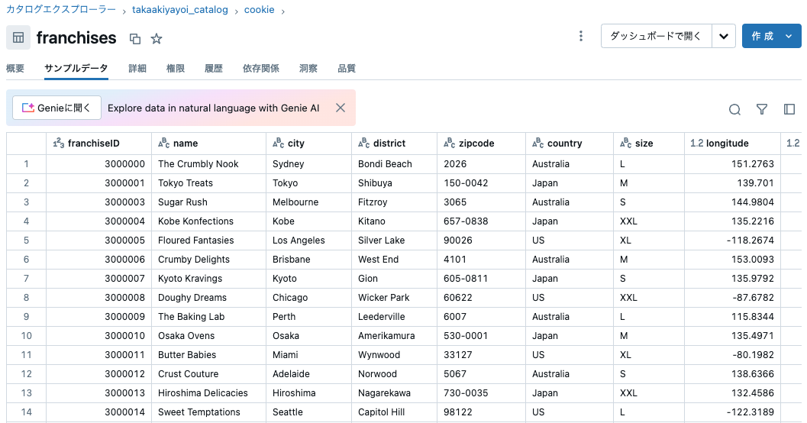Switch to the 概要 tab

[15, 69]
